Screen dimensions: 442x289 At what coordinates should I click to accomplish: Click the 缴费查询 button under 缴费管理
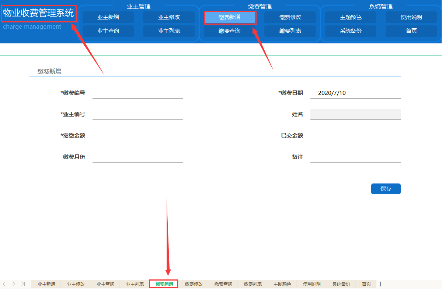click(230, 31)
